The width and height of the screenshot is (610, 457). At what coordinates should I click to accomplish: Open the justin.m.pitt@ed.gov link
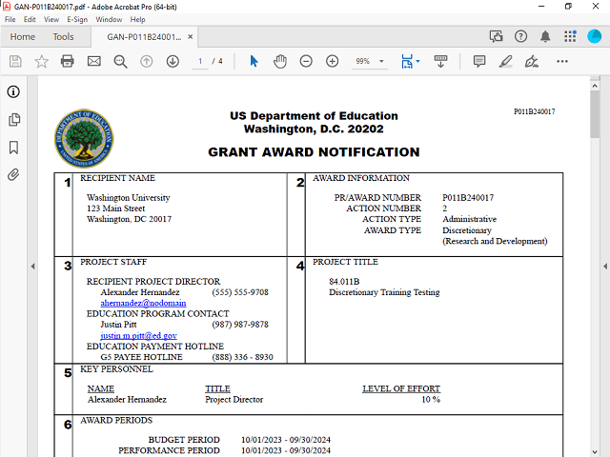click(138, 336)
